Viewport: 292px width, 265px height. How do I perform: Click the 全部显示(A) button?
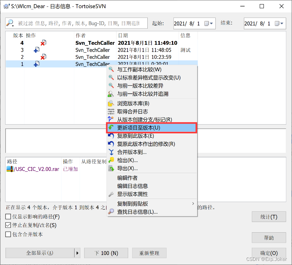click(40, 253)
